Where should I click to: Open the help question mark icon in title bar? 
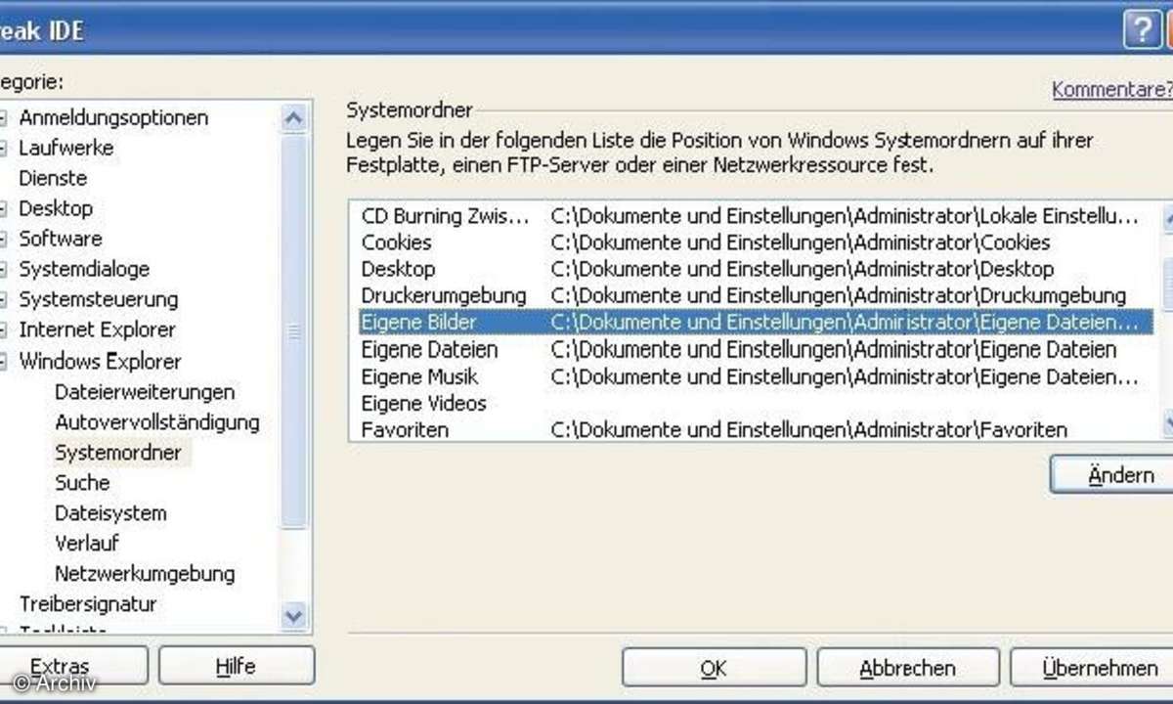click(1141, 31)
